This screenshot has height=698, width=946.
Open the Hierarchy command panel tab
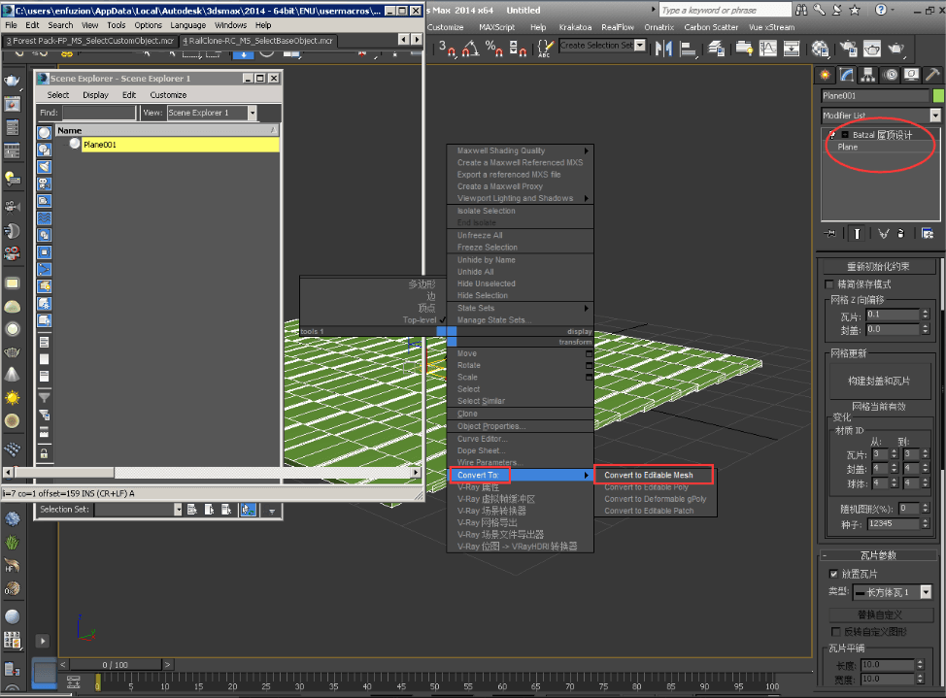(868, 75)
